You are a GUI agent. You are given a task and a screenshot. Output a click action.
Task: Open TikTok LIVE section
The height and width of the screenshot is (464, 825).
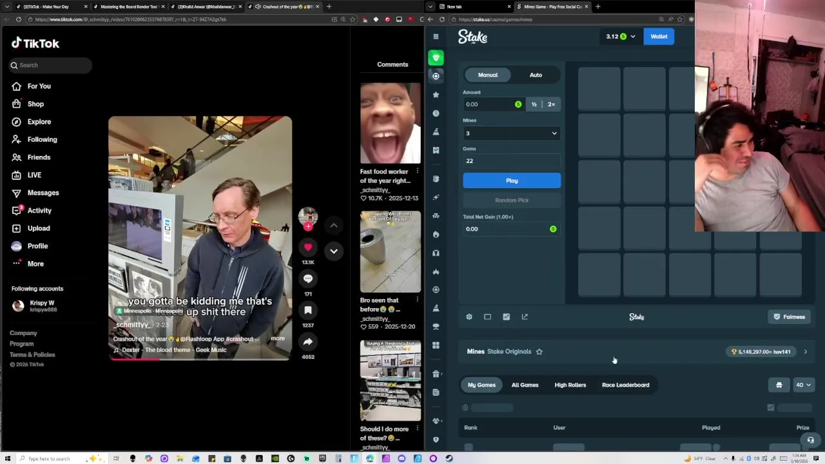click(26, 175)
